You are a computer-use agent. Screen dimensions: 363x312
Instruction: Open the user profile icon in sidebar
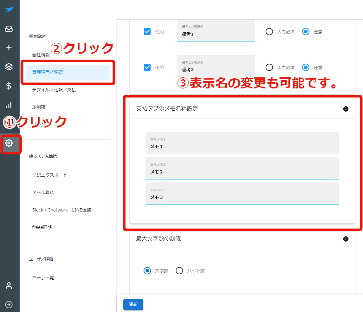[x=9, y=285]
